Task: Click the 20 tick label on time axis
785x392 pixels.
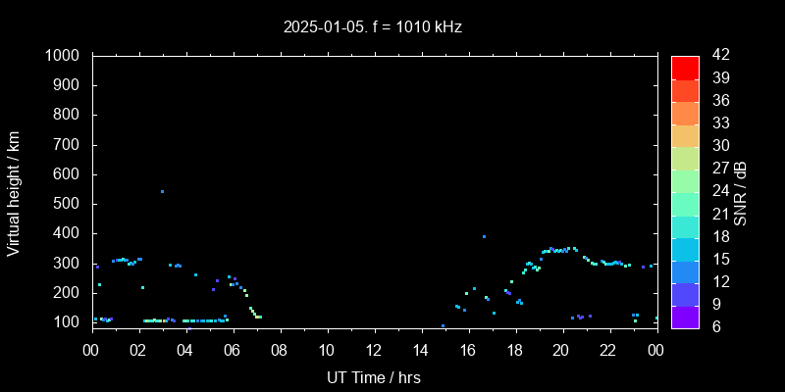Action: point(561,350)
